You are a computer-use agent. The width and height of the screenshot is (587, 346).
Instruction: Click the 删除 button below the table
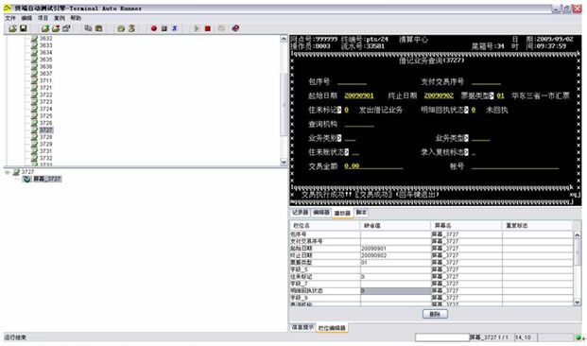click(435, 314)
